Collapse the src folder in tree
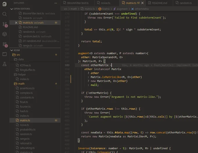This screenshot has width=198, height=153. tap(35, 55)
